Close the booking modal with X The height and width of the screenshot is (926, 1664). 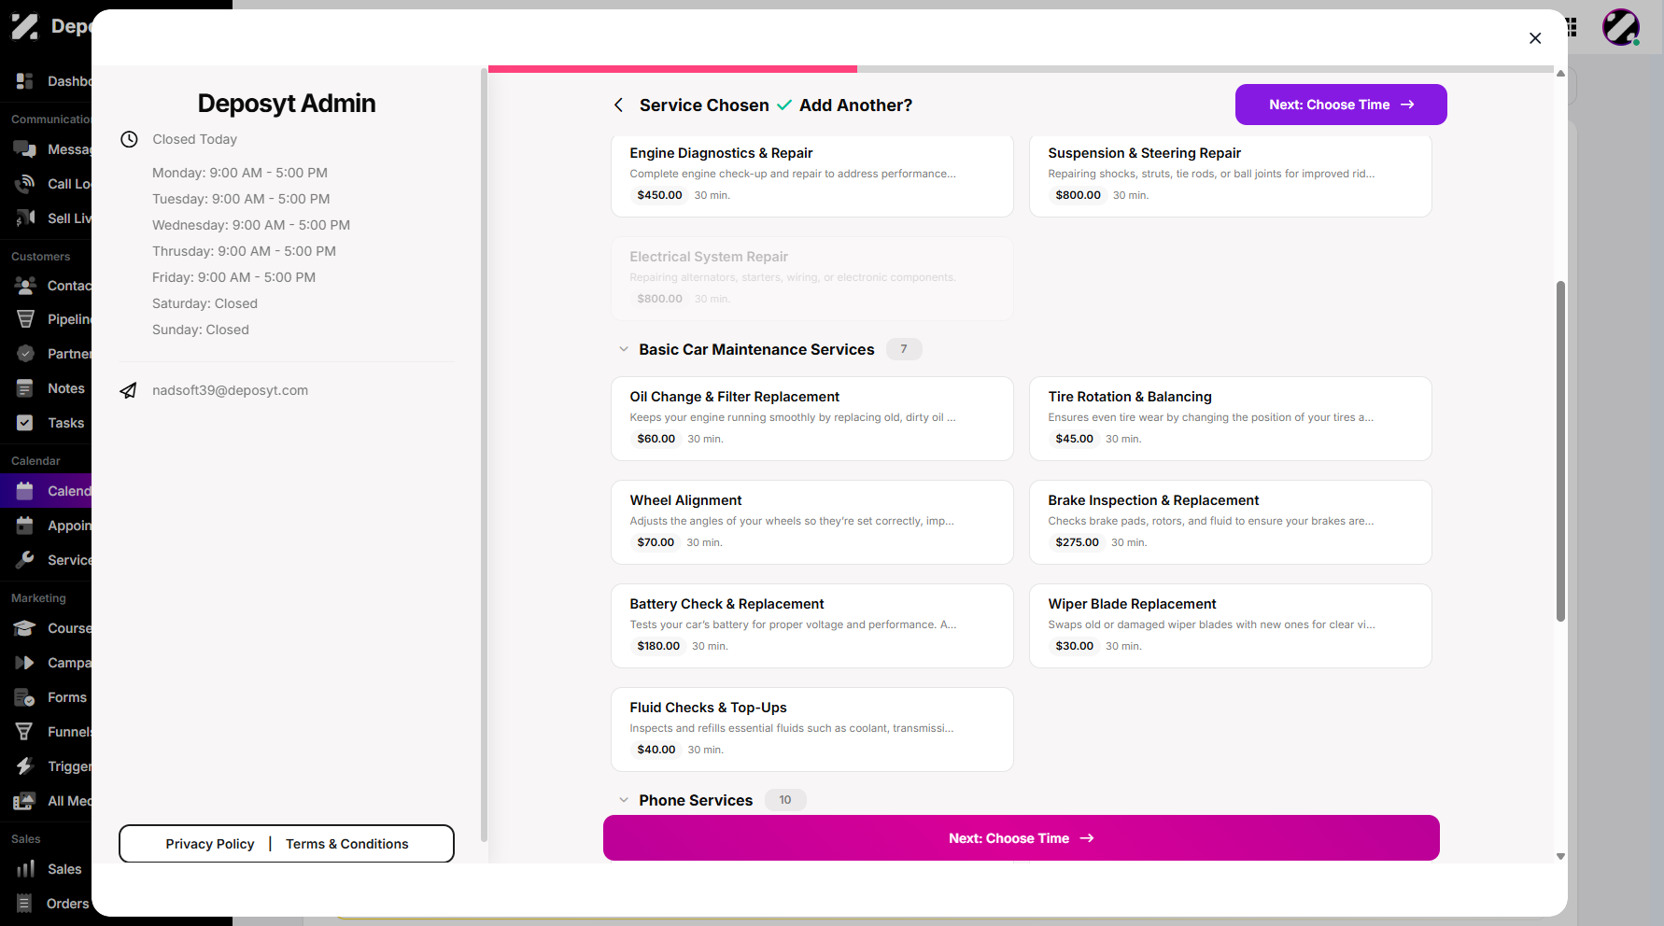tap(1535, 38)
